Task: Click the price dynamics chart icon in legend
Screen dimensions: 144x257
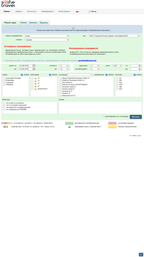Action: point(69,127)
